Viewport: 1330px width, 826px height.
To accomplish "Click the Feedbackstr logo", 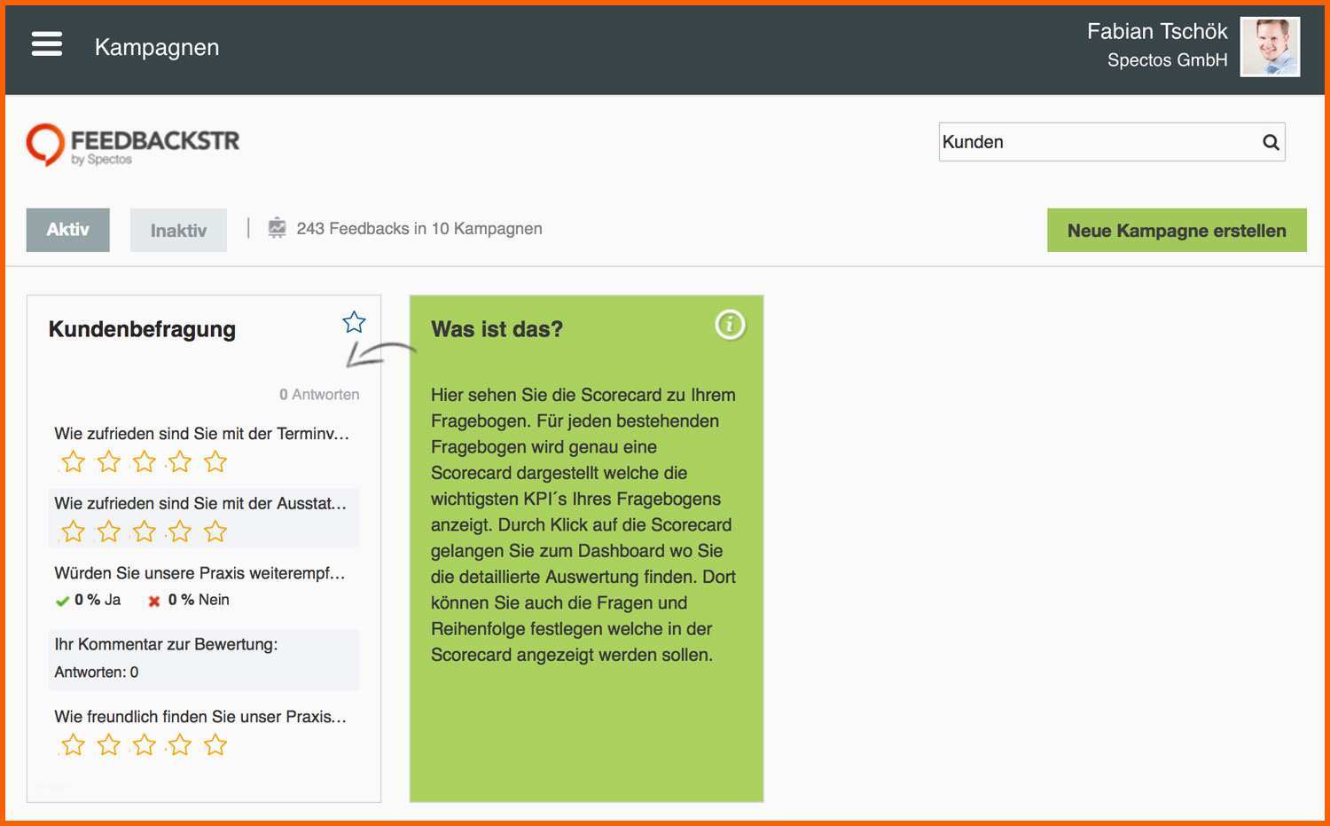I will click(x=133, y=145).
